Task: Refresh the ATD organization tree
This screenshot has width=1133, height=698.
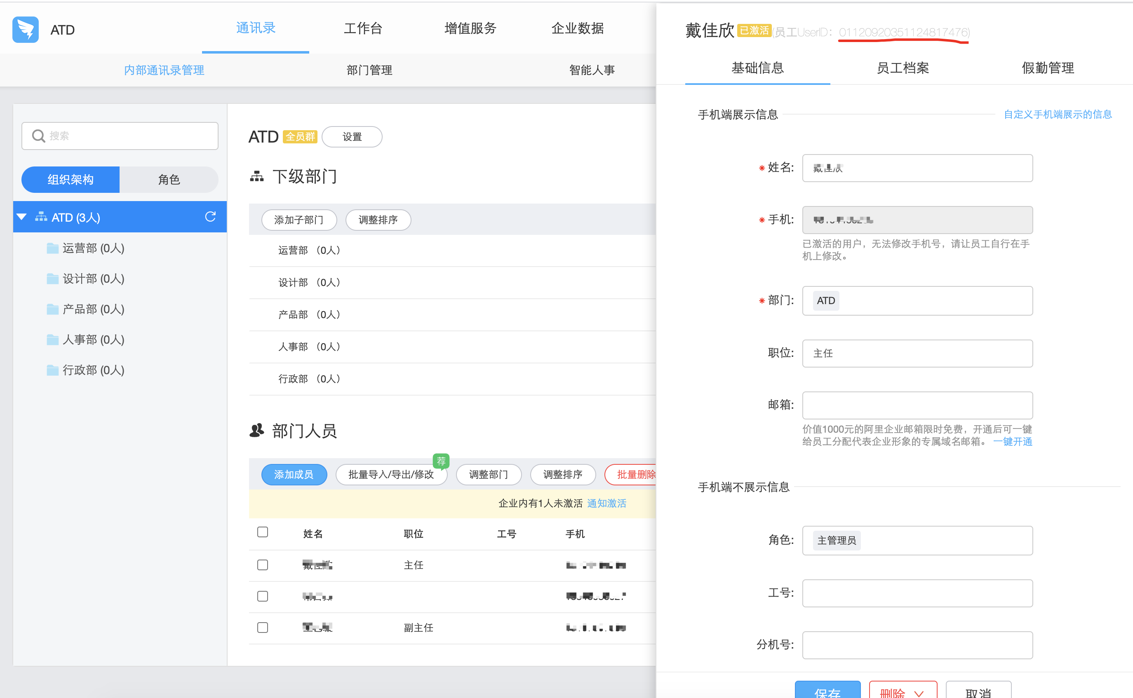Action: (x=211, y=216)
